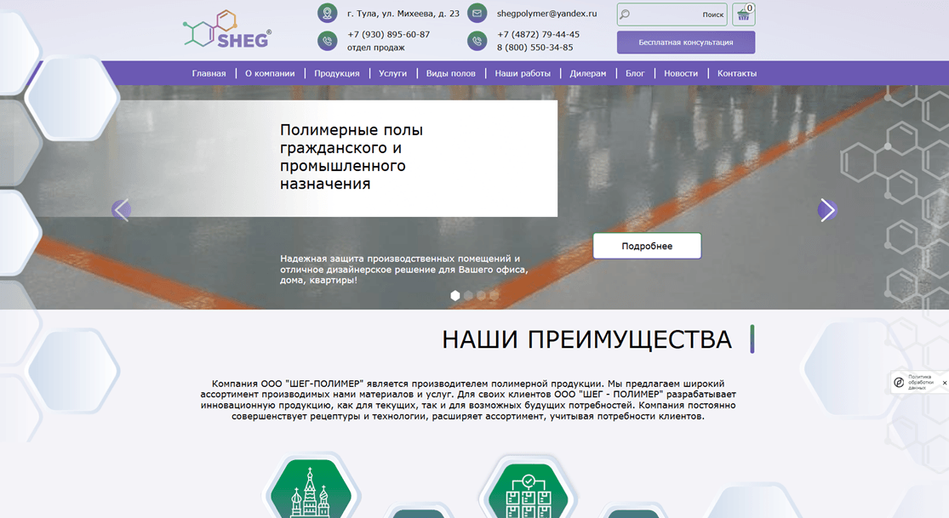Select the third slider dot
Image resolution: width=949 pixels, height=518 pixels.
pos(481,295)
